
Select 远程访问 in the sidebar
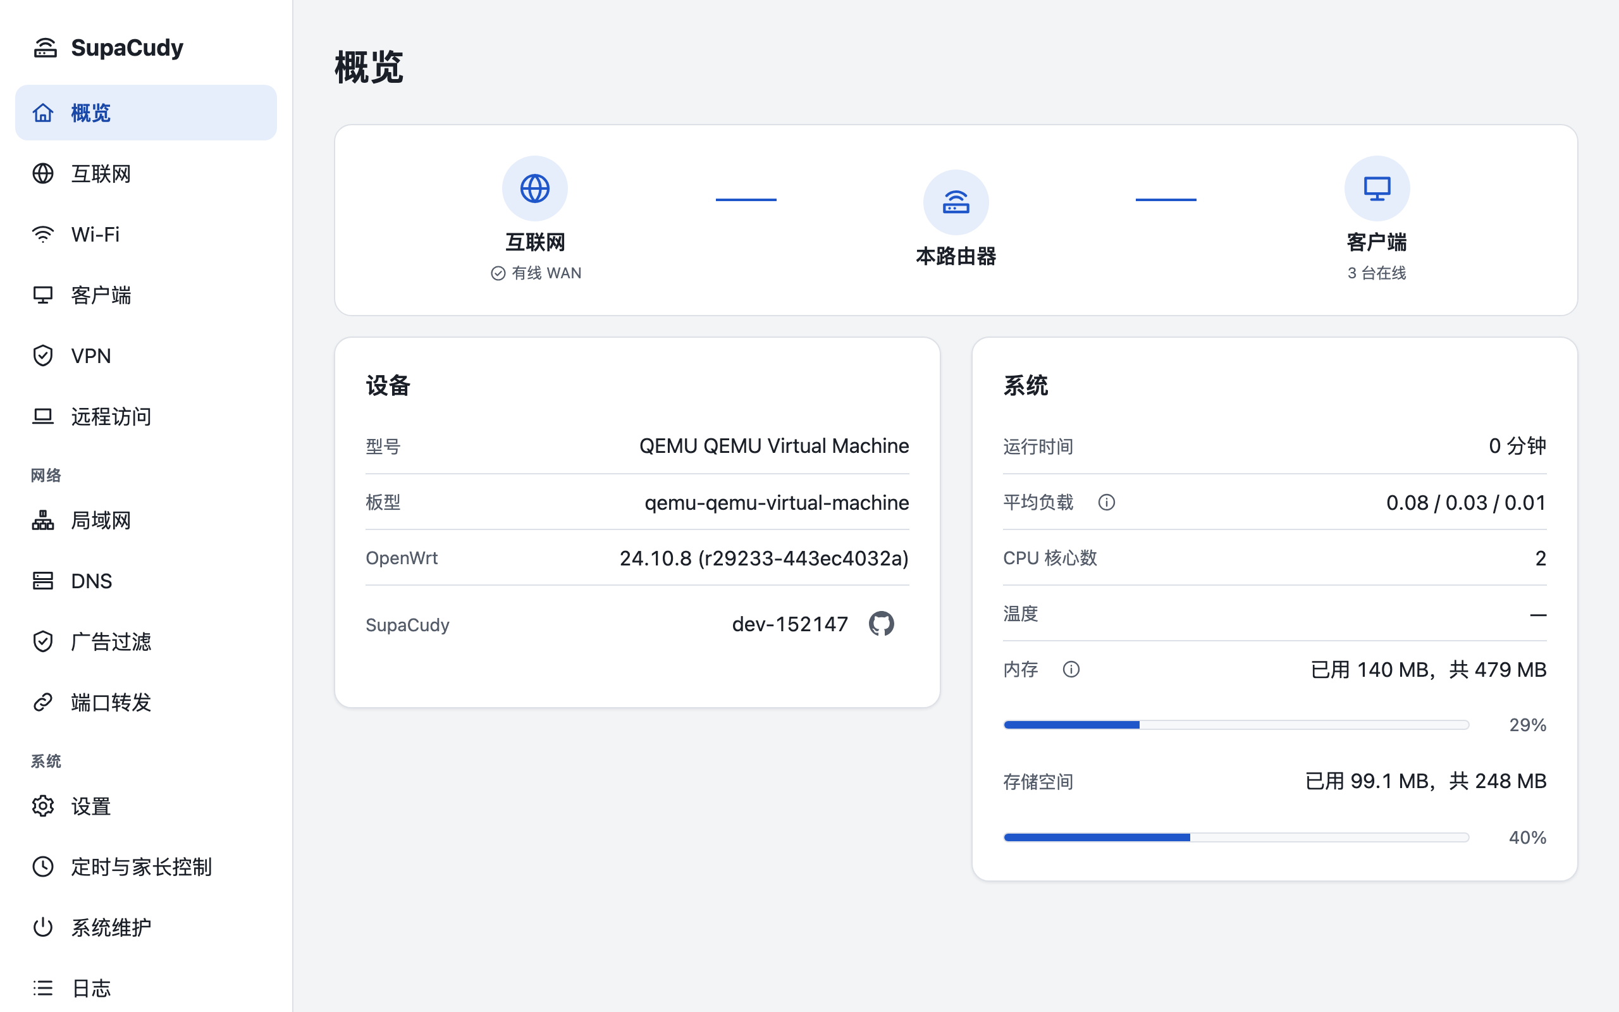coord(146,416)
